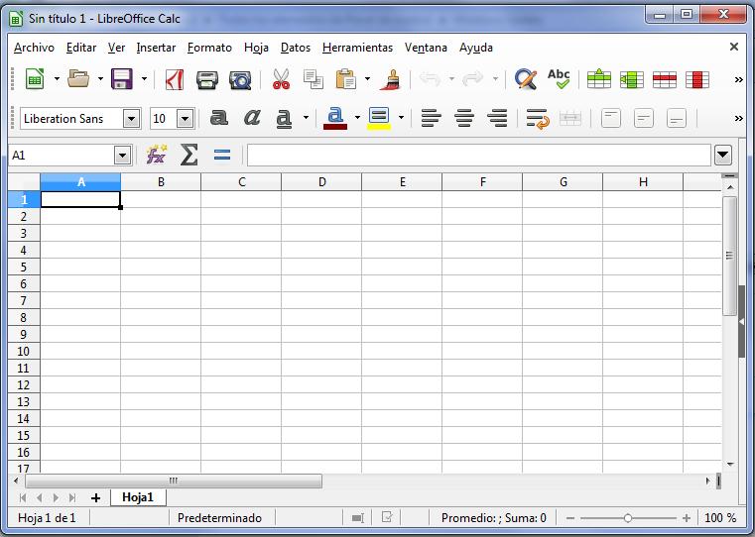Select the Hoja1 sheet tab
The height and width of the screenshot is (537, 755).
click(x=138, y=497)
